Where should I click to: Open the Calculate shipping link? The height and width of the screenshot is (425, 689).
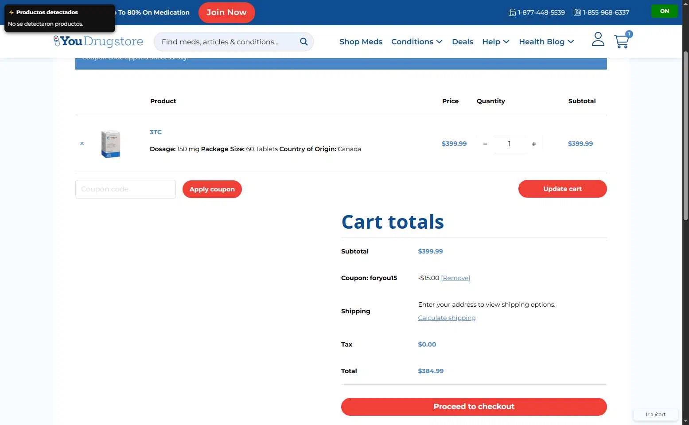pyautogui.click(x=447, y=318)
